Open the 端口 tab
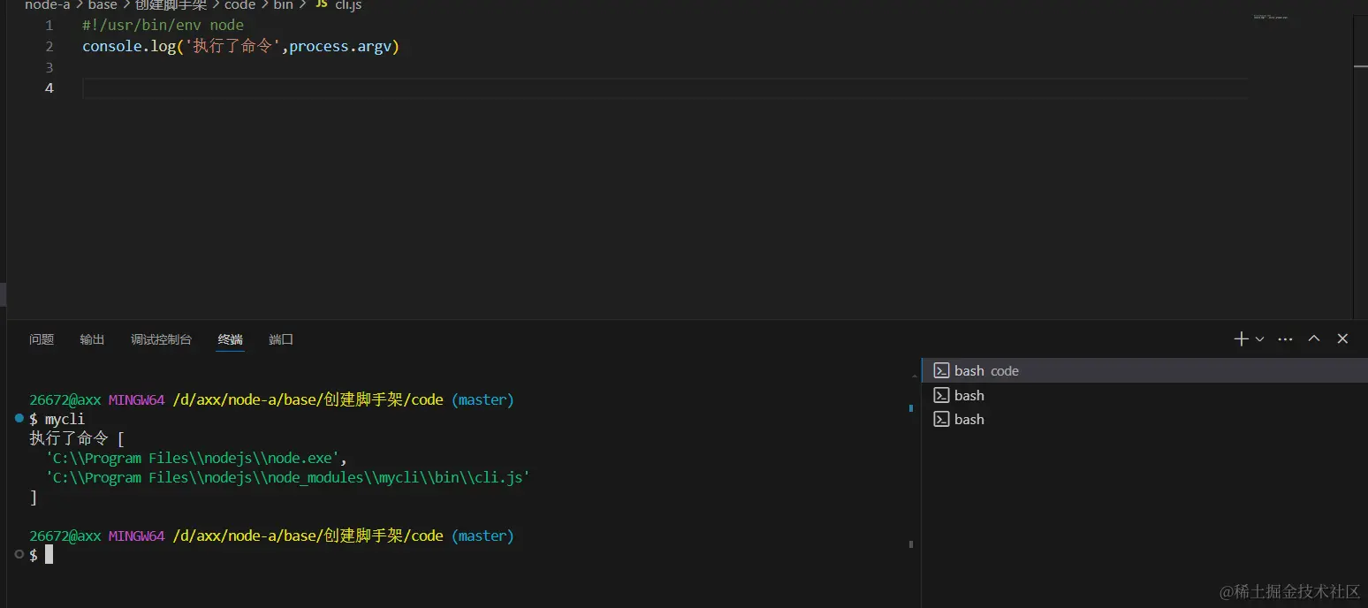 [x=281, y=339]
